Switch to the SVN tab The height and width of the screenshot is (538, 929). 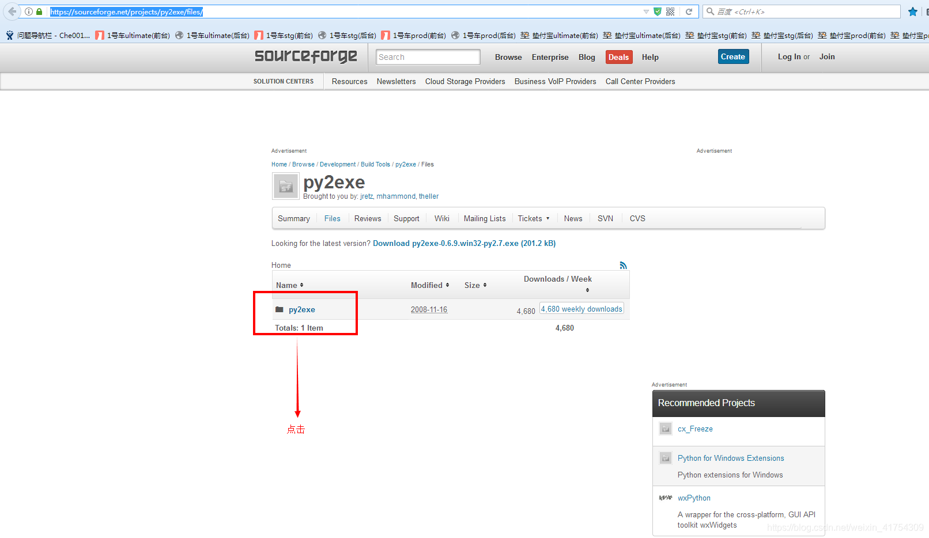point(605,218)
